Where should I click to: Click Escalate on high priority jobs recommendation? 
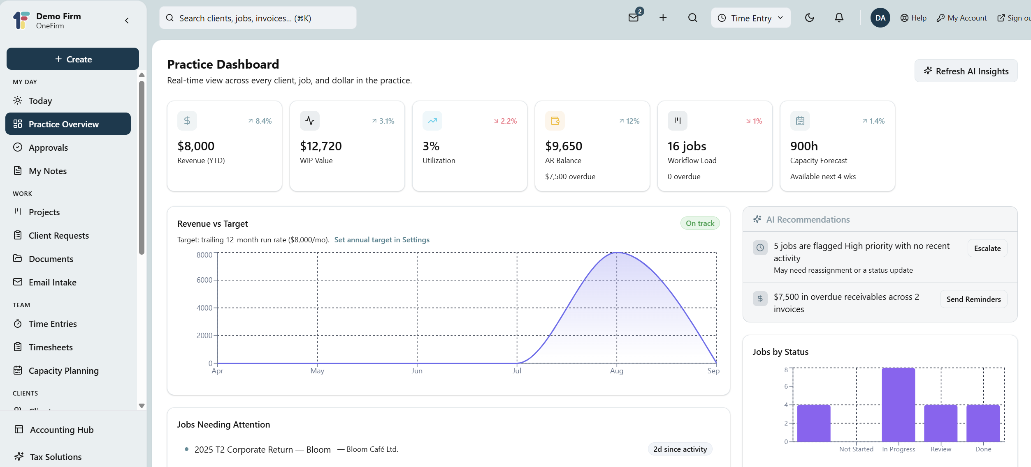click(x=987, y=248)
